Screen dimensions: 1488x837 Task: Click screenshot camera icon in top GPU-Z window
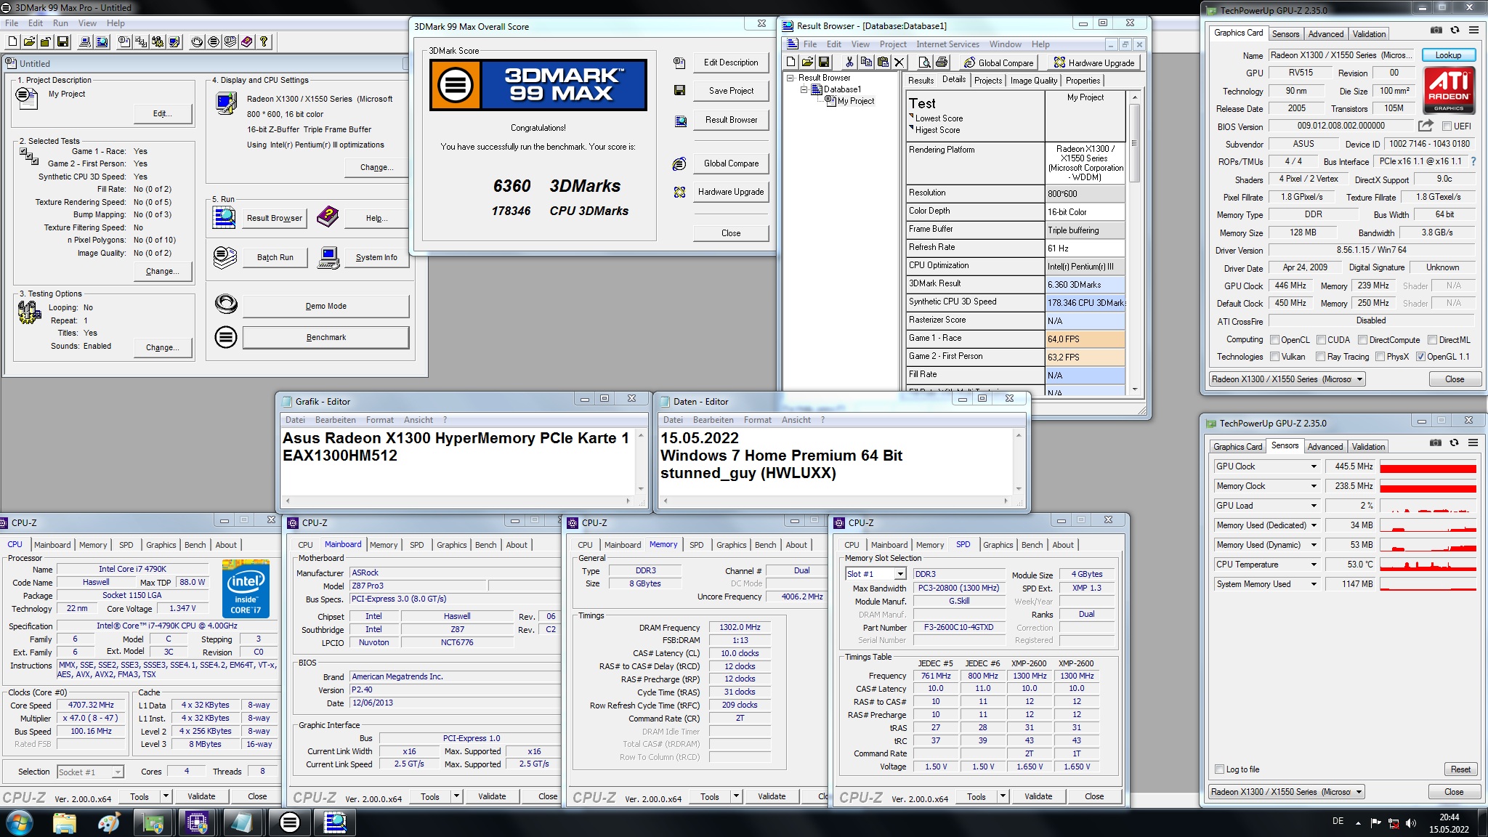point(1436,30)
